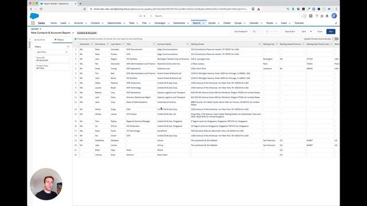This screenshot has width=367, height=206.
Task: Open the Forecasts nav tab
Action: [299, 23]
